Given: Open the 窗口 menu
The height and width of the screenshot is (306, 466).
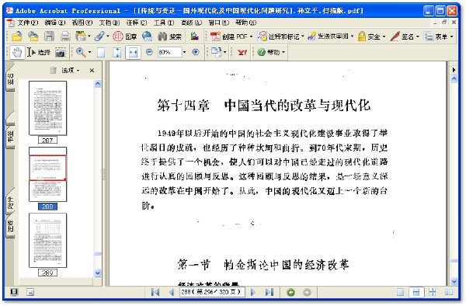Looking at the screenshot, I should click(x=218, y=23).
